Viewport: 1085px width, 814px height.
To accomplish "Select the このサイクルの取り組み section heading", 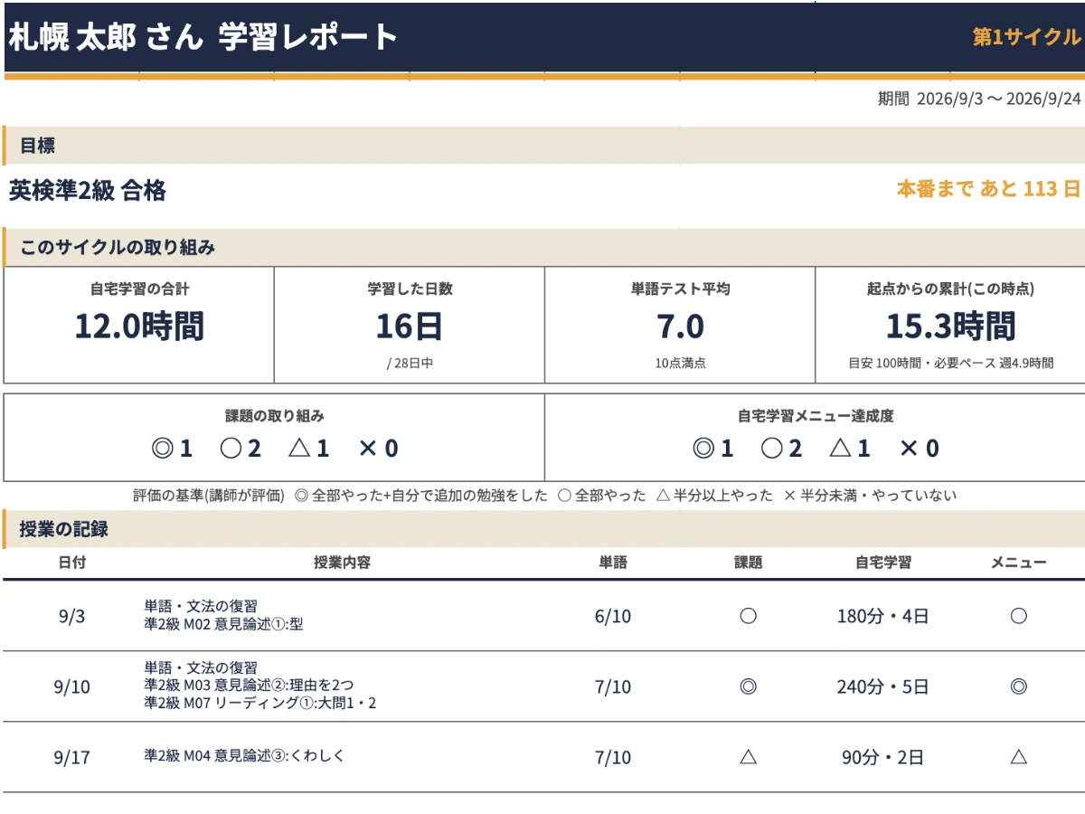I will pos(118,247).
